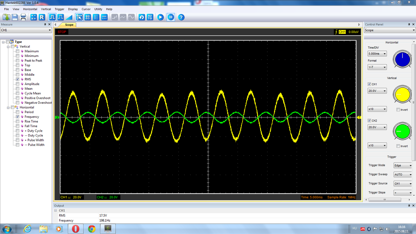This screenshot has width=416, height=234.
Task: Collapse the Horizontal tree node
Action: (8, 107)
